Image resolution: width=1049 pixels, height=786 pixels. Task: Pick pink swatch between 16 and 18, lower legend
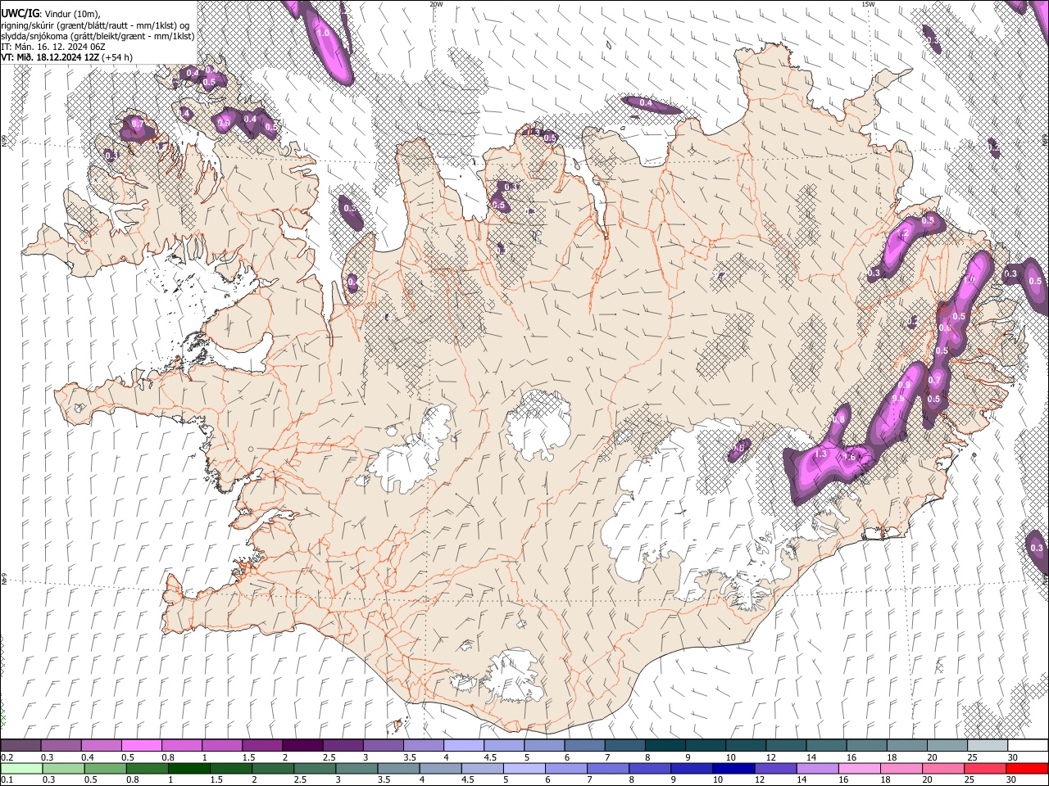pos(859,768)
